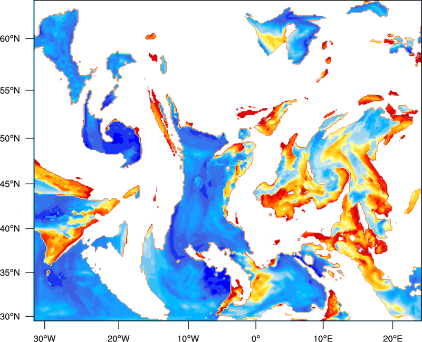Click the 40°N latitude label
Viewport: 422px width, 342px height.
pos(10,229)
